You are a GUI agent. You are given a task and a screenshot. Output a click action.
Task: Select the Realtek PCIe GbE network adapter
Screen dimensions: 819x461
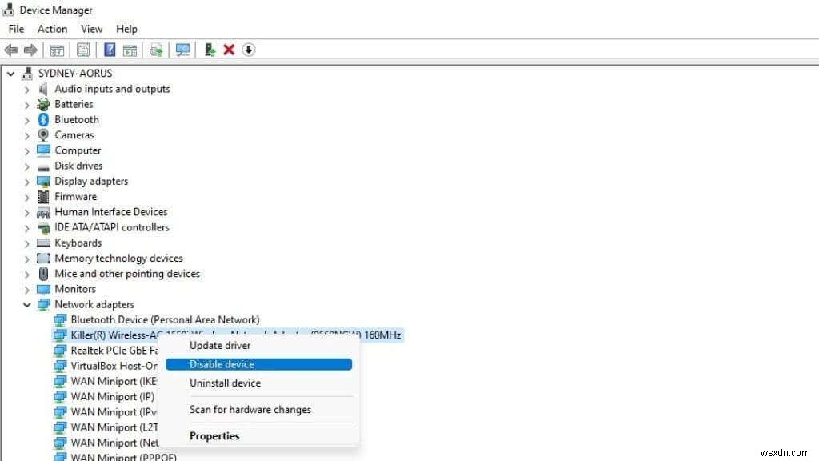point(104,350)
